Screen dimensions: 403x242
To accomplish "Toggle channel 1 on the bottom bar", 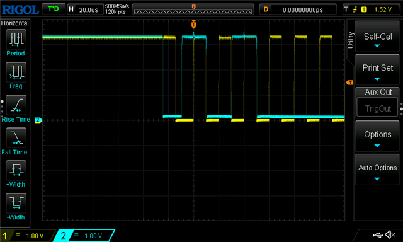I will tap(26, 236).
